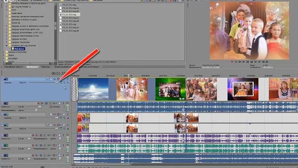Switch to Проводник tab

click(x=32, y=67)
